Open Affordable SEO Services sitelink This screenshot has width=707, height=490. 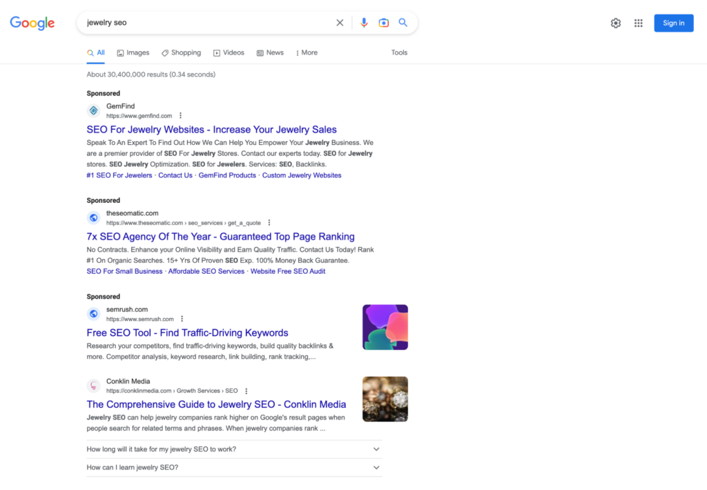(x=206, y=271)
